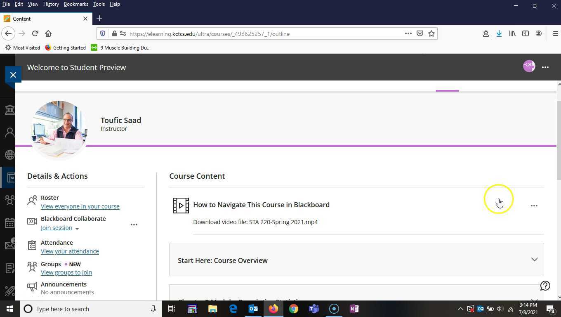
Task: Open the History menu
Action: point(51,4)
